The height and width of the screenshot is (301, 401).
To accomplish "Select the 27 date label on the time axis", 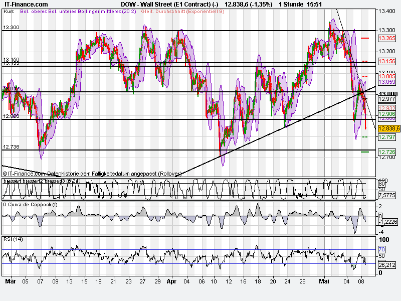I will [142, 281].
